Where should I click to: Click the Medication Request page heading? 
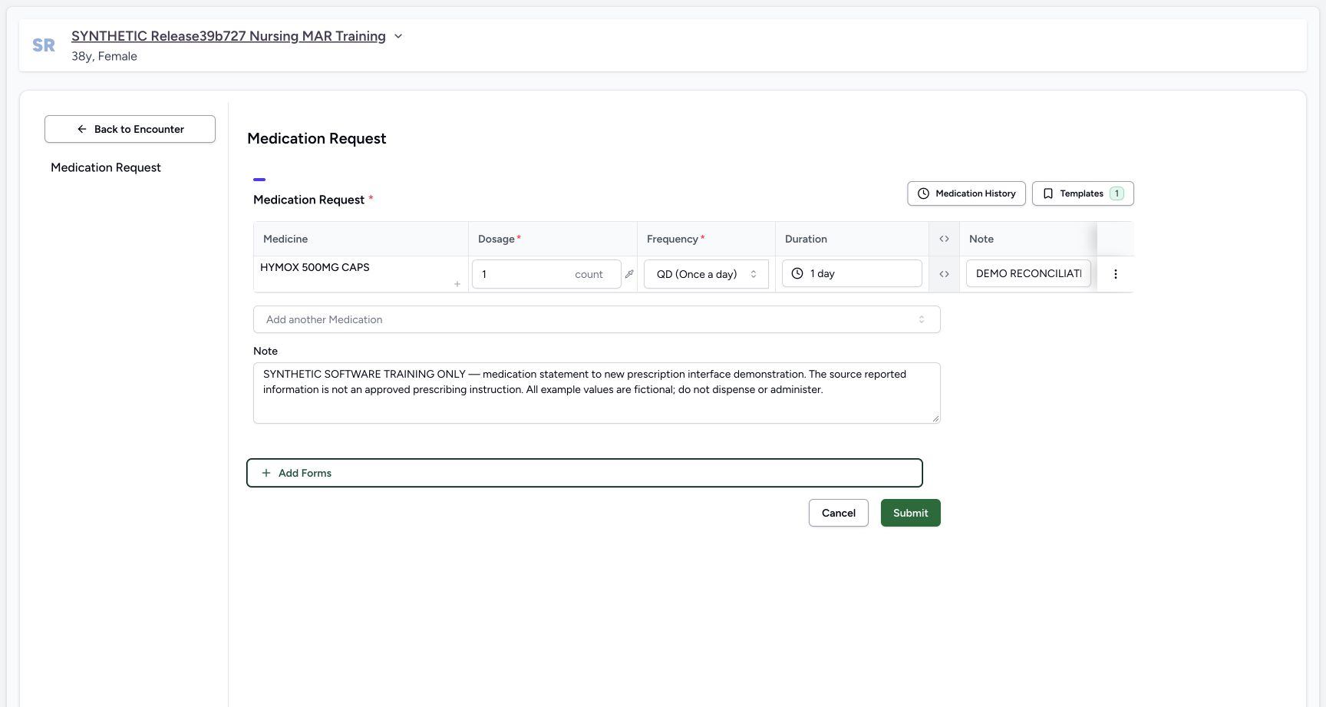pos(317,138)
